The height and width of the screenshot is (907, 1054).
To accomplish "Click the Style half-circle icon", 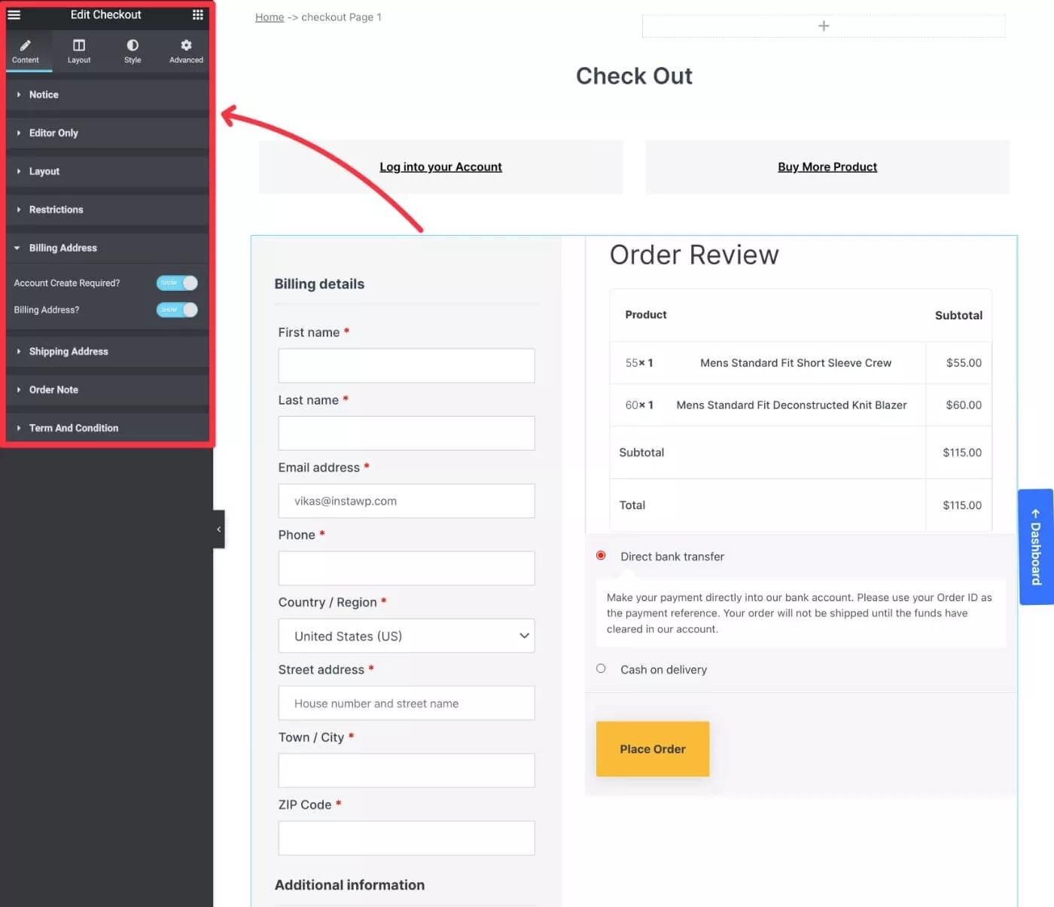I will pos(133,45).
